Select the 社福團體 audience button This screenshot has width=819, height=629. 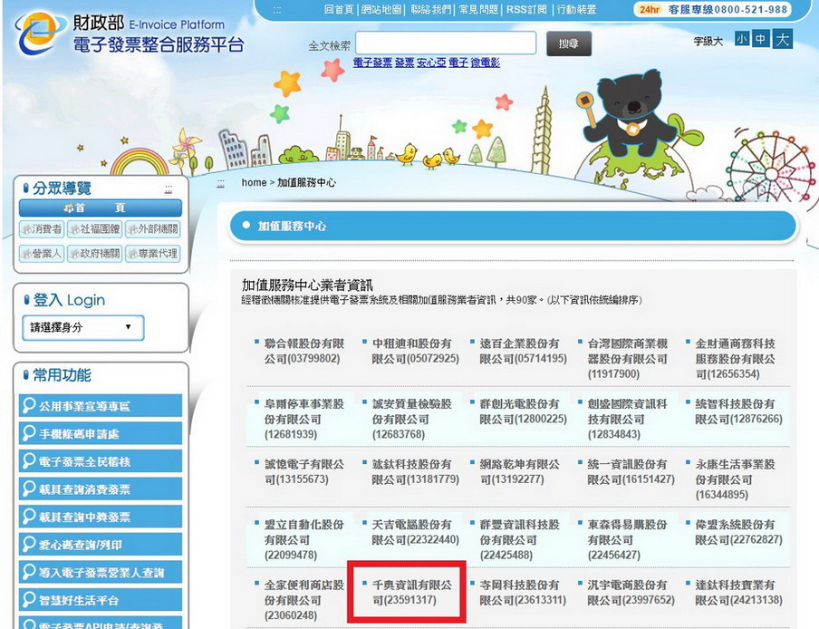tap(94, 228)
